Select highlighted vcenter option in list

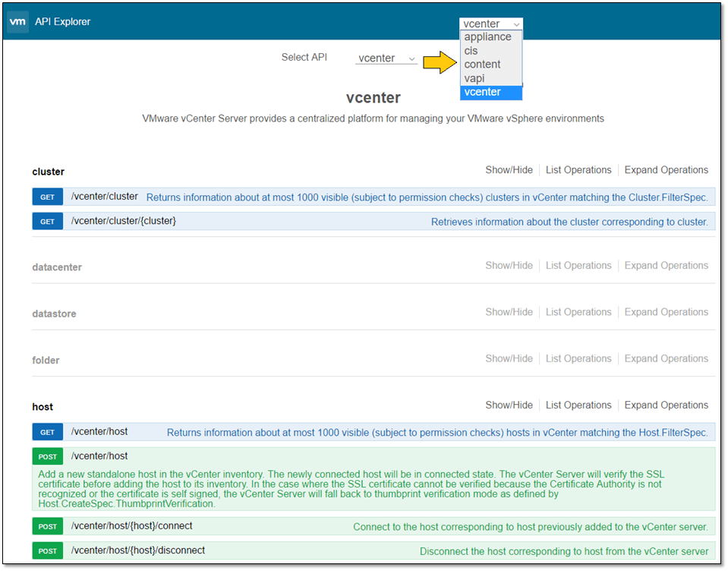490,93
